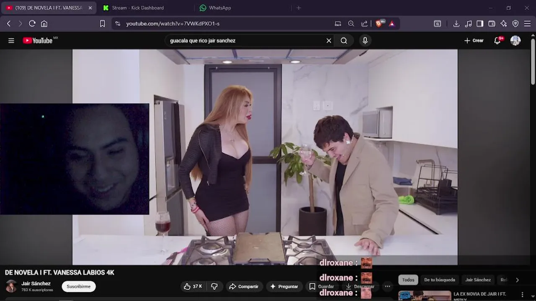
Task: Open the LA EX NOVIA DE JAIR video thumbnail
Action: pyautogui.click(x=425, y=296)
